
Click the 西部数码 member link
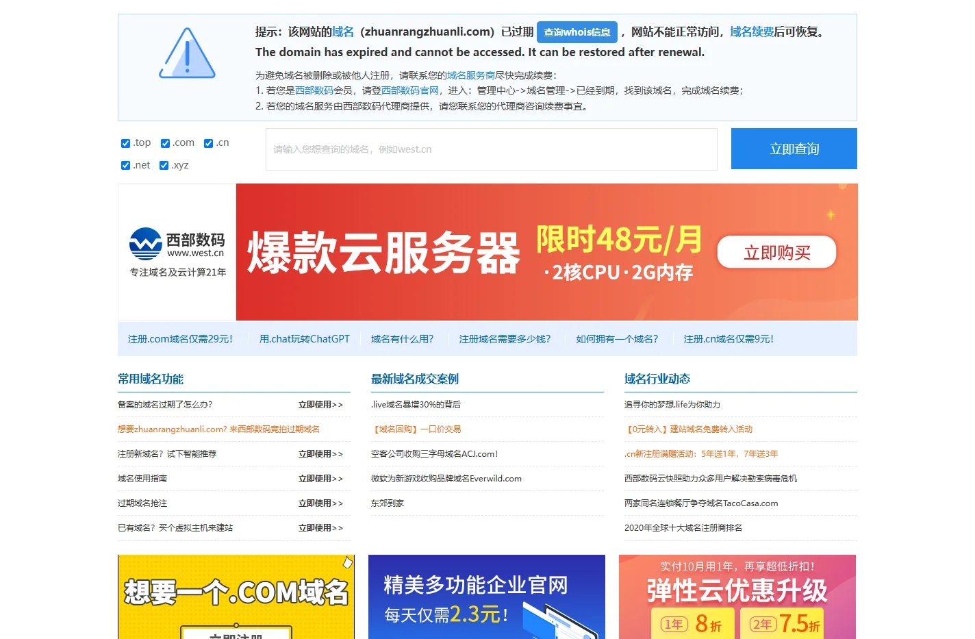pos(314,90)
